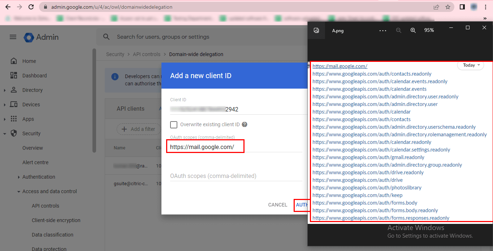Viewport: 493px width, 251px height.
Task: Click the auth/forms.body scope line
Action: 365,203
